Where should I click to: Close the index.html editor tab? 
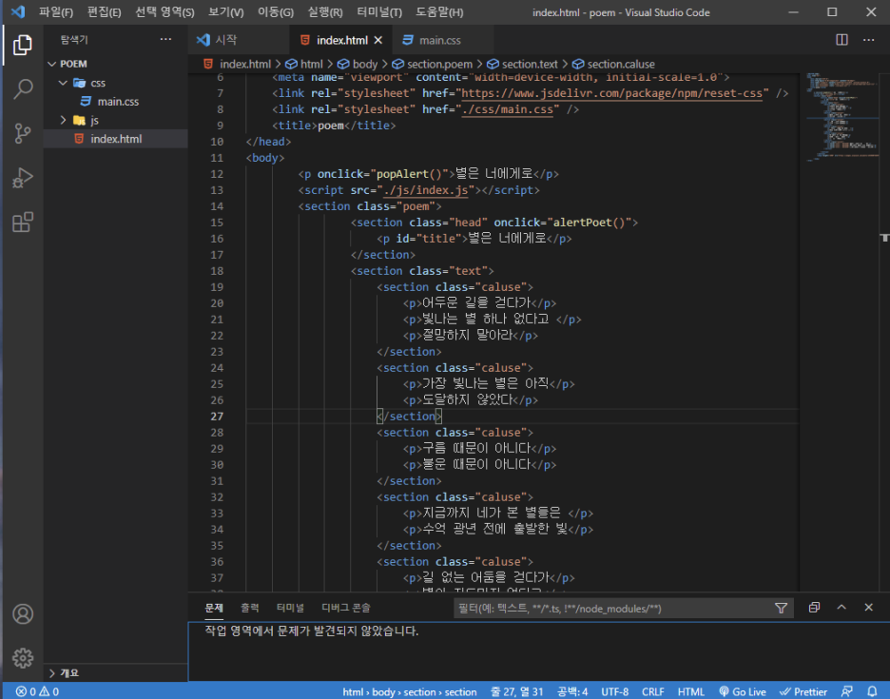click(378, 40)
